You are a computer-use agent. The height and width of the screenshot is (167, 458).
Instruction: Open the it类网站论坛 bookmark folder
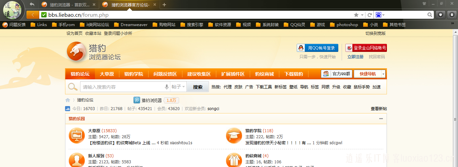[x=94, y=24]
